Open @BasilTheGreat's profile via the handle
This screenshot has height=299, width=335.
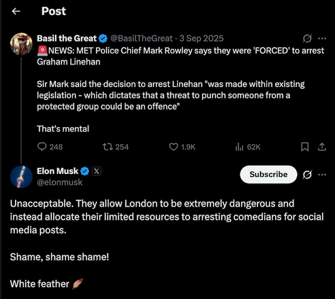[x=142, y=38]
